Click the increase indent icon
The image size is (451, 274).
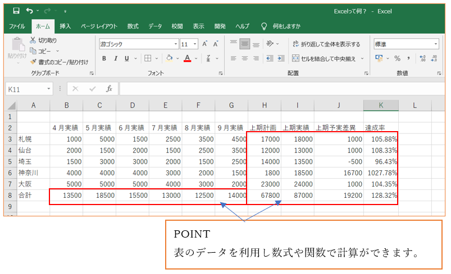(x=281, y=58)
